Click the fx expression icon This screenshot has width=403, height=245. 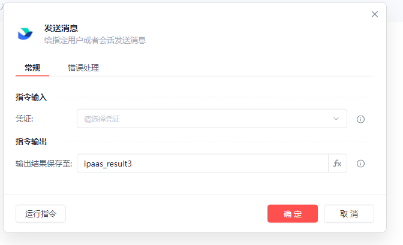click(x=338, y=164)
